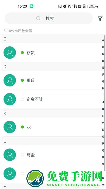The height and width of the screenshot is (189, 106).
Task: Tap the green chat icon in status bar
Action: pyautogui.click(x=32, y=6)
